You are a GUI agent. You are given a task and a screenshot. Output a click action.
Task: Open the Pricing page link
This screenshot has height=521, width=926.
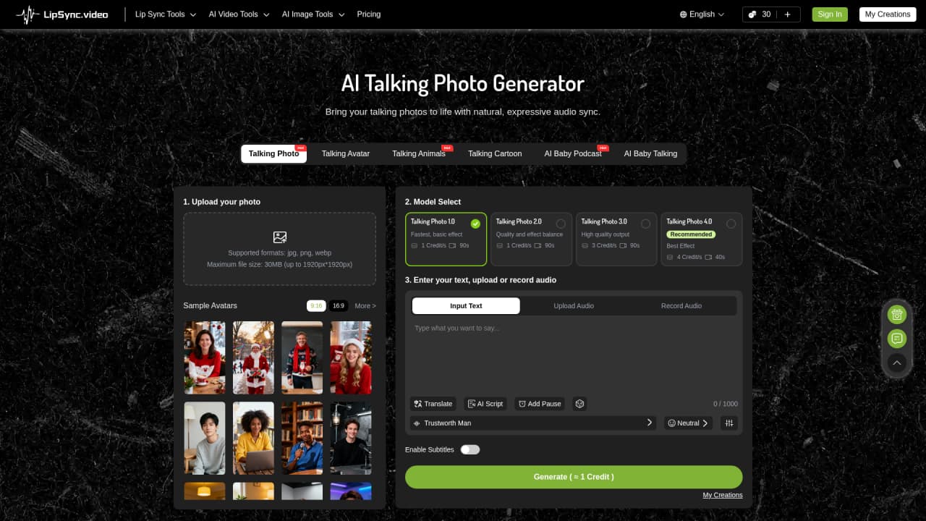pyautogui.click(x=369, y=14)
